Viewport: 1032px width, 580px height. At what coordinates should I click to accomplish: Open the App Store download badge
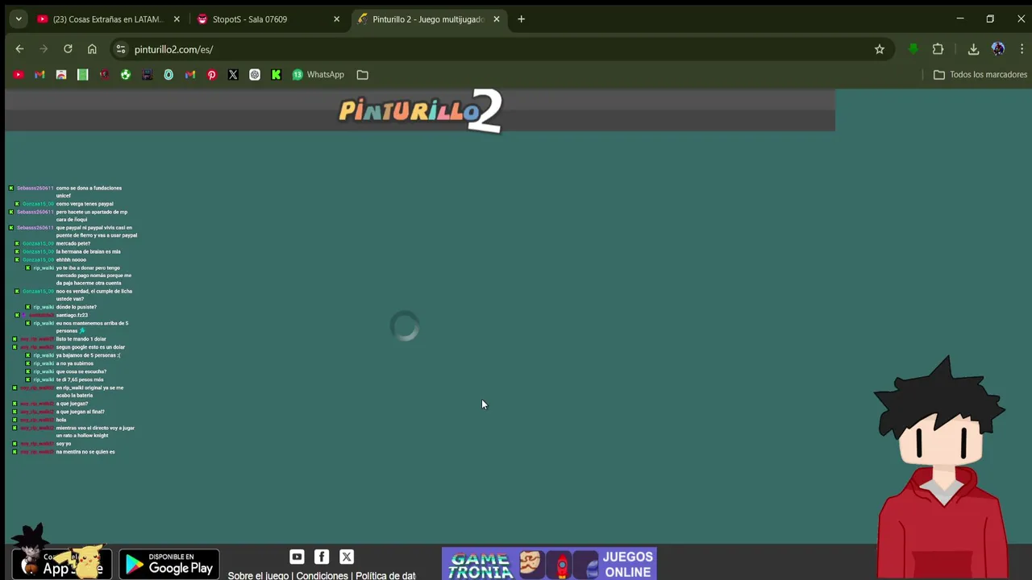[x=61, y=565]
